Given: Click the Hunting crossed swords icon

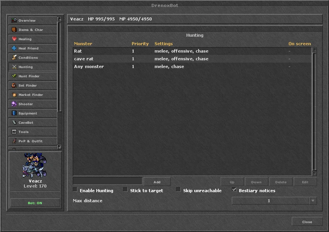Looking at the screenshot, I should click(x=14, y=67).
